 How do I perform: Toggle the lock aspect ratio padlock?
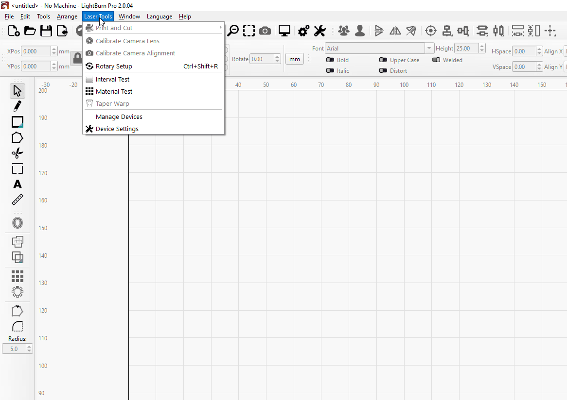77,58
